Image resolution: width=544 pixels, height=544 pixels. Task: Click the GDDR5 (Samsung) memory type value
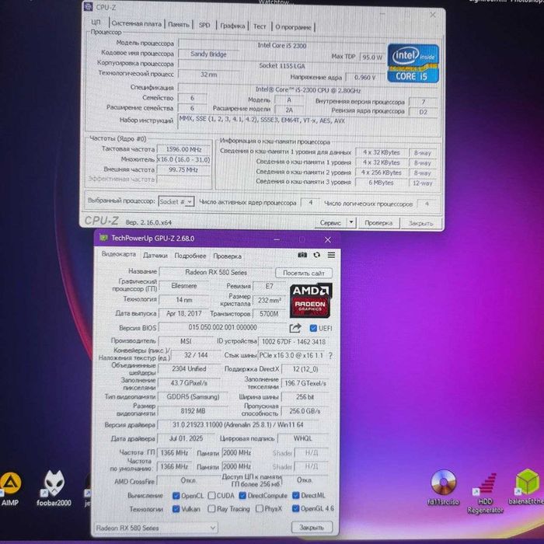(193, 396)
